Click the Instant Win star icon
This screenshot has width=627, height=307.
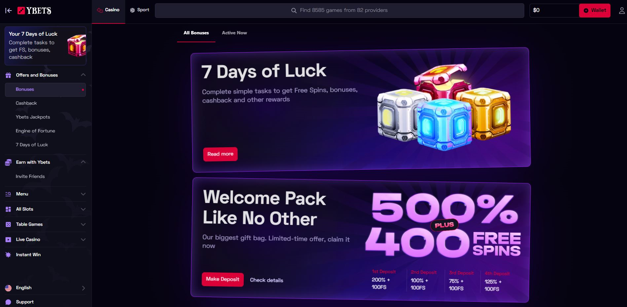click(x=8, y=255)
